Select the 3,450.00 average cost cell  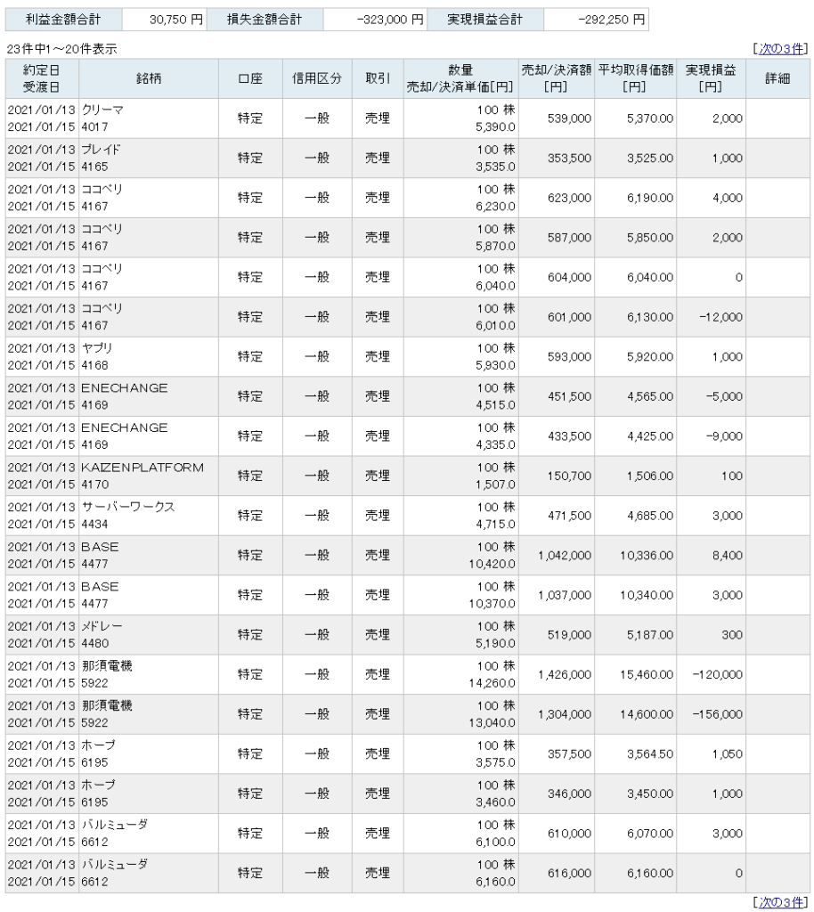(x=636, y=794)
